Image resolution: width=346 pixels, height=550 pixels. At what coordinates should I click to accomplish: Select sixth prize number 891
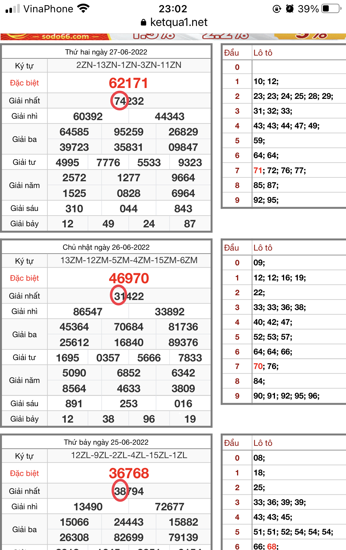pyautogui.click(x=74, y=404)
